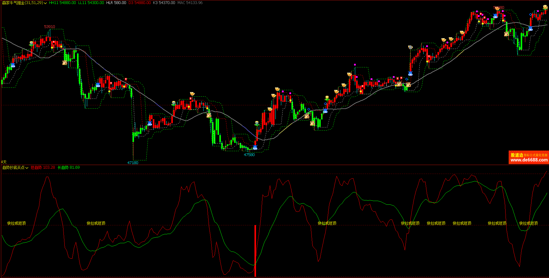This screenshot has height=278, width=549.
Task: Click the hand signal icon below the 53910 peak
Action: (65, 62)
